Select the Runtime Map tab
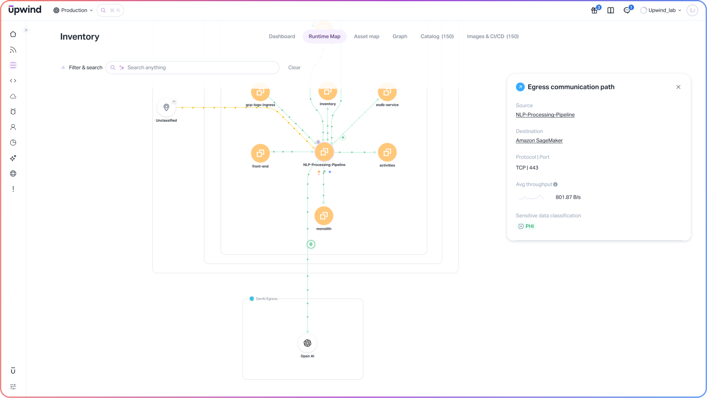This screenshot has height=398, width=707. tap(324, 36)
